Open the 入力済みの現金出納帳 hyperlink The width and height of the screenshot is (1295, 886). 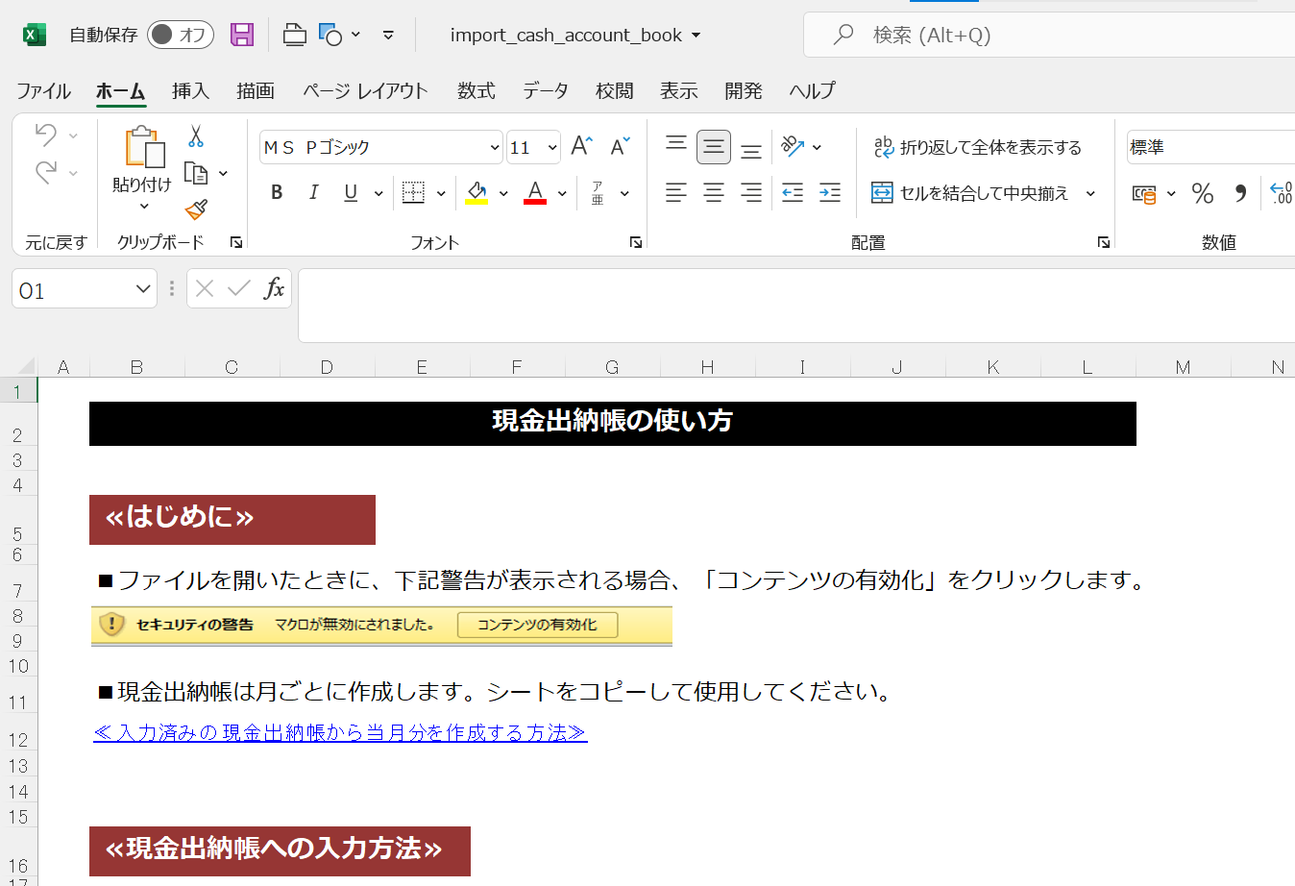point(339,733)
